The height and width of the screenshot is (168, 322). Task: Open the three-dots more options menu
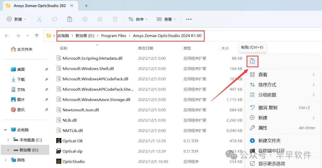click(189, 19)
